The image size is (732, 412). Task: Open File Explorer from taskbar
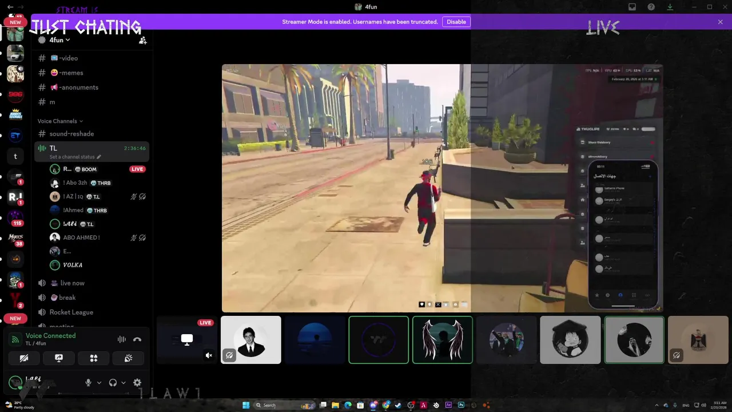(336, 405)
